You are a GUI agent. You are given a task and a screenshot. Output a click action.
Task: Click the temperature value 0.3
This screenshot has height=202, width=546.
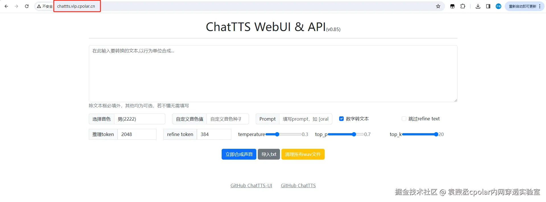click(305, 134)
